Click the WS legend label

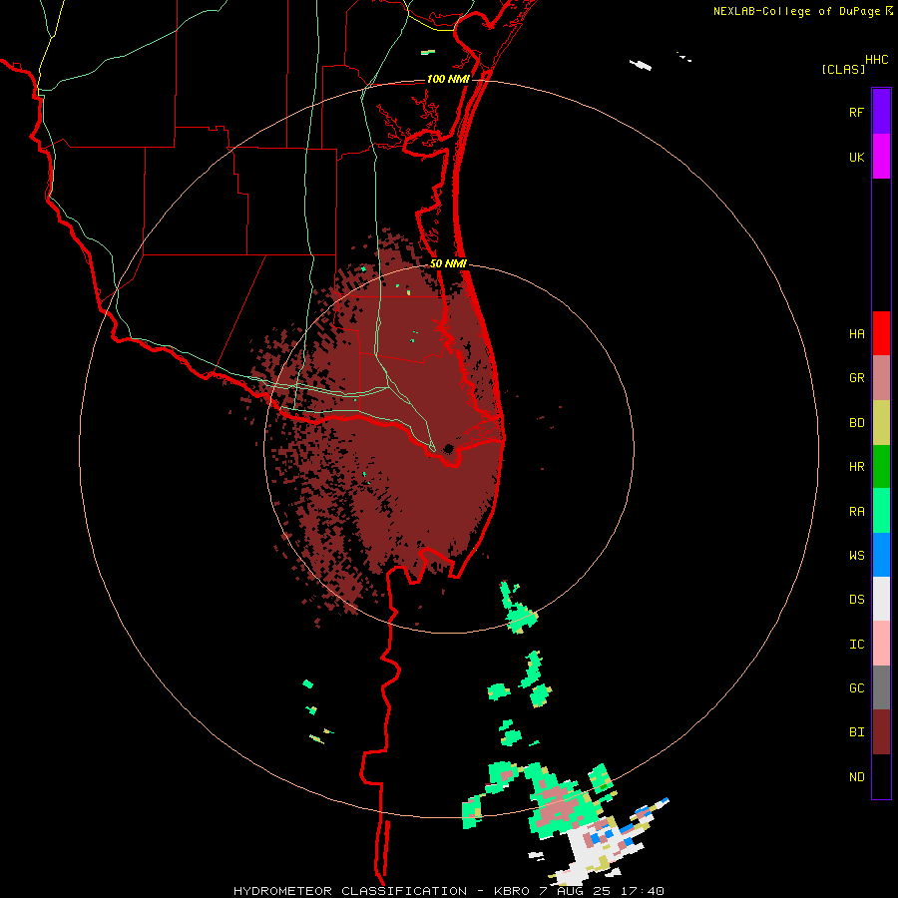pyautogui.click(x=856, y=556)
